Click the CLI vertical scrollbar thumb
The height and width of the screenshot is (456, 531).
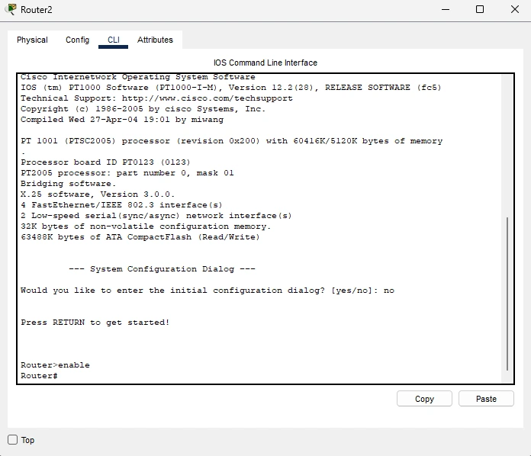[x=507, y=293]
